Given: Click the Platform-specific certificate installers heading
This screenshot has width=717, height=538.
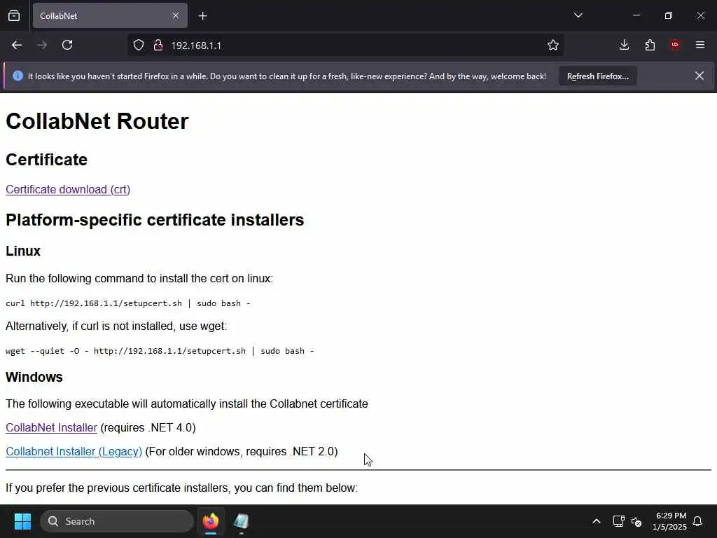Looking at the screenshot, I should coord(155,219).
